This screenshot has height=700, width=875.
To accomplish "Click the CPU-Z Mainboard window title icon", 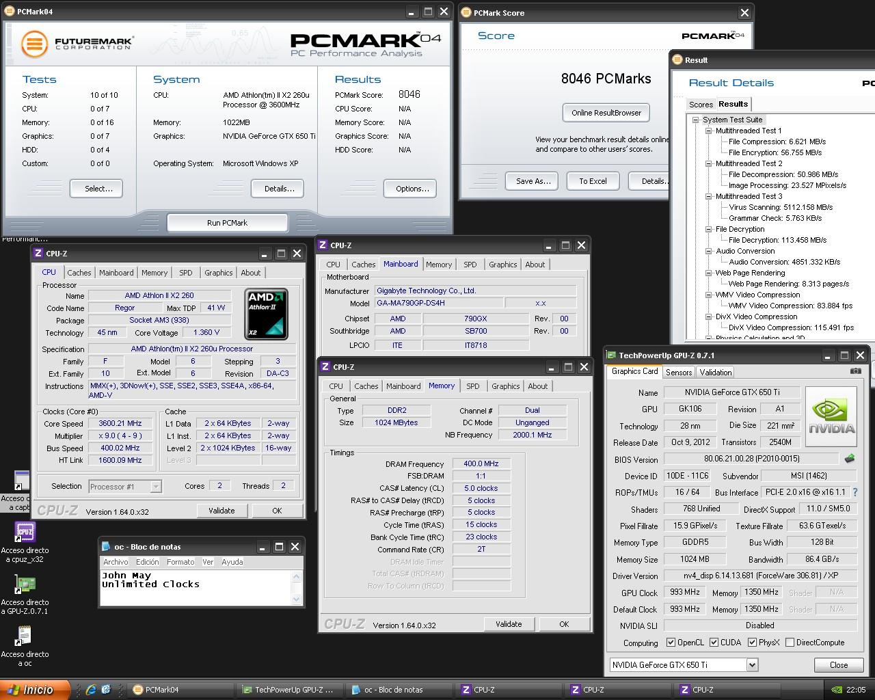I will 323,245.
